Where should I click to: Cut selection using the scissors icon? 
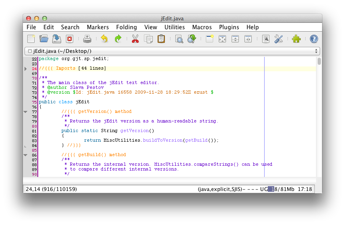135,39
